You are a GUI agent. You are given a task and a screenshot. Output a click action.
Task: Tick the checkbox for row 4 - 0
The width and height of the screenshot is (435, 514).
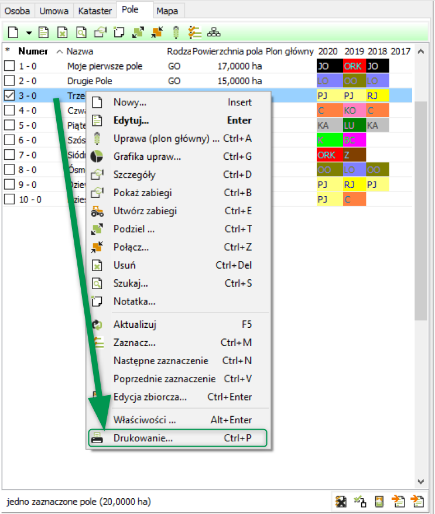pos(9,110)
